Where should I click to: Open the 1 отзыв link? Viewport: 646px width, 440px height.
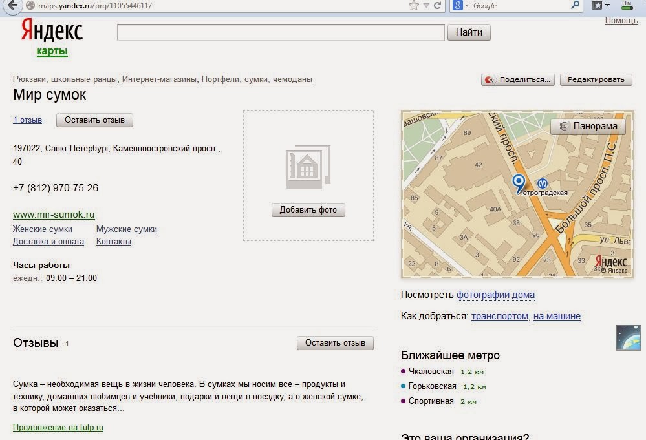[x=27, y=120]
